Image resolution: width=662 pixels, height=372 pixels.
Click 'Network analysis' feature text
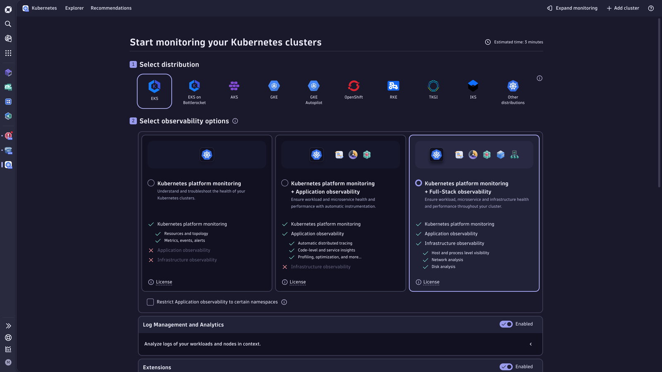447,260
